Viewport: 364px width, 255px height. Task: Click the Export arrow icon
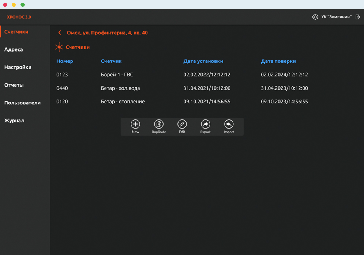(x=205, y=124)
